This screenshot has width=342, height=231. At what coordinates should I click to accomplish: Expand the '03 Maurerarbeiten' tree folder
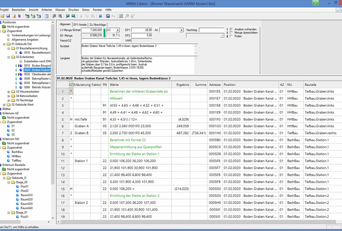pos(9,92)
